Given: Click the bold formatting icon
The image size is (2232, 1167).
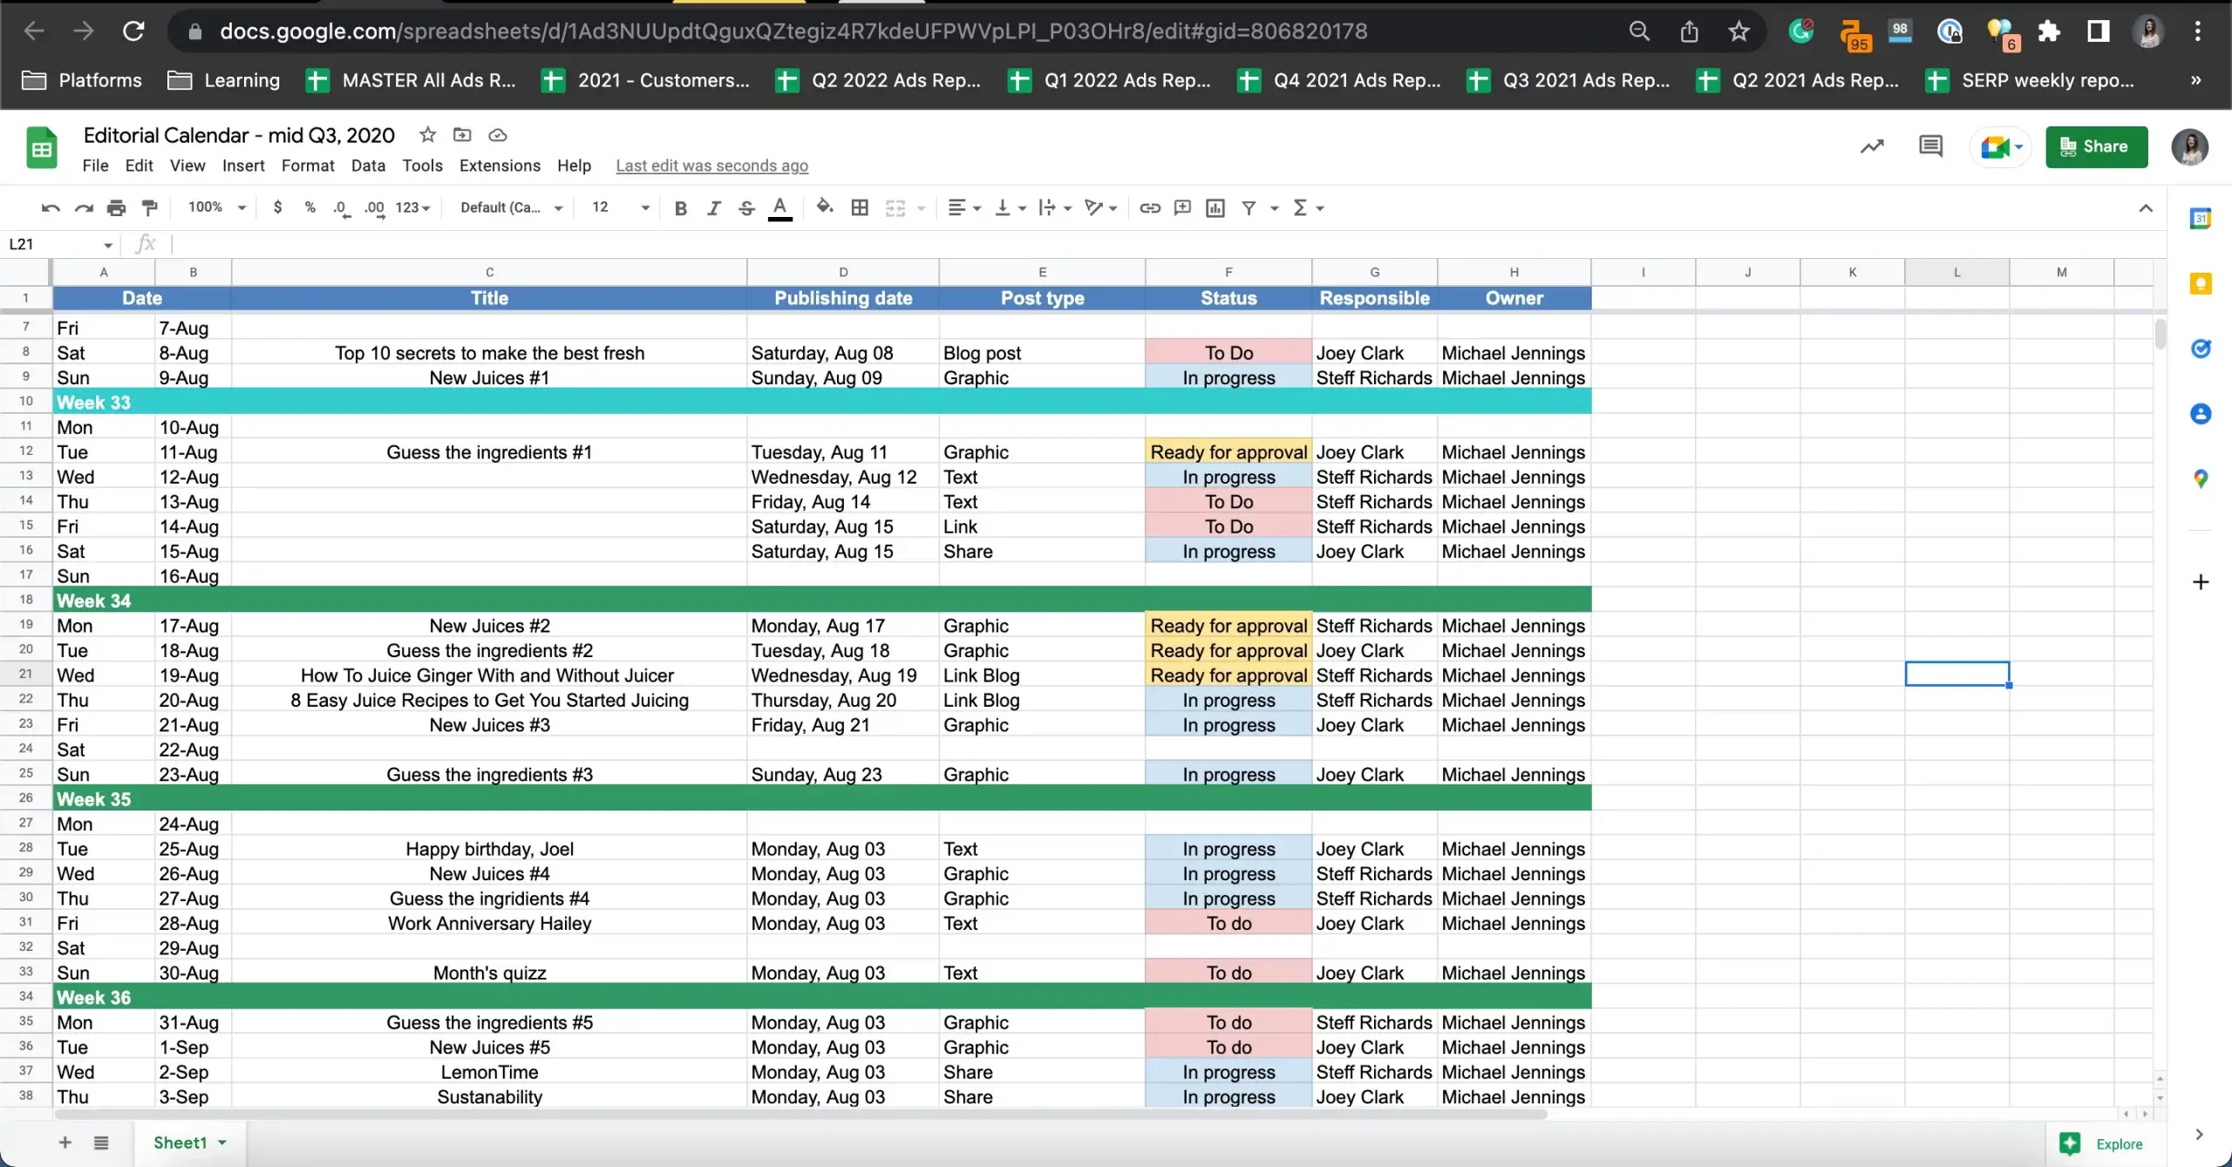Looking at the screenshot, I should (681, 208).
